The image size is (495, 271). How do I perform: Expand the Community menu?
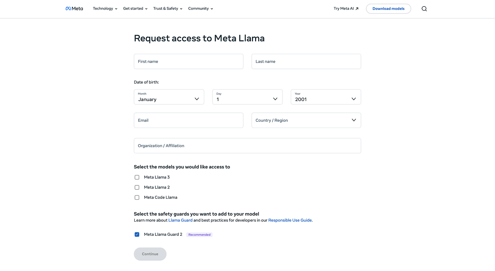point(200,9)
